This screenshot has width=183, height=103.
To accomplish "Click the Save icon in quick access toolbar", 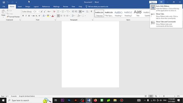I will [4, 2].
